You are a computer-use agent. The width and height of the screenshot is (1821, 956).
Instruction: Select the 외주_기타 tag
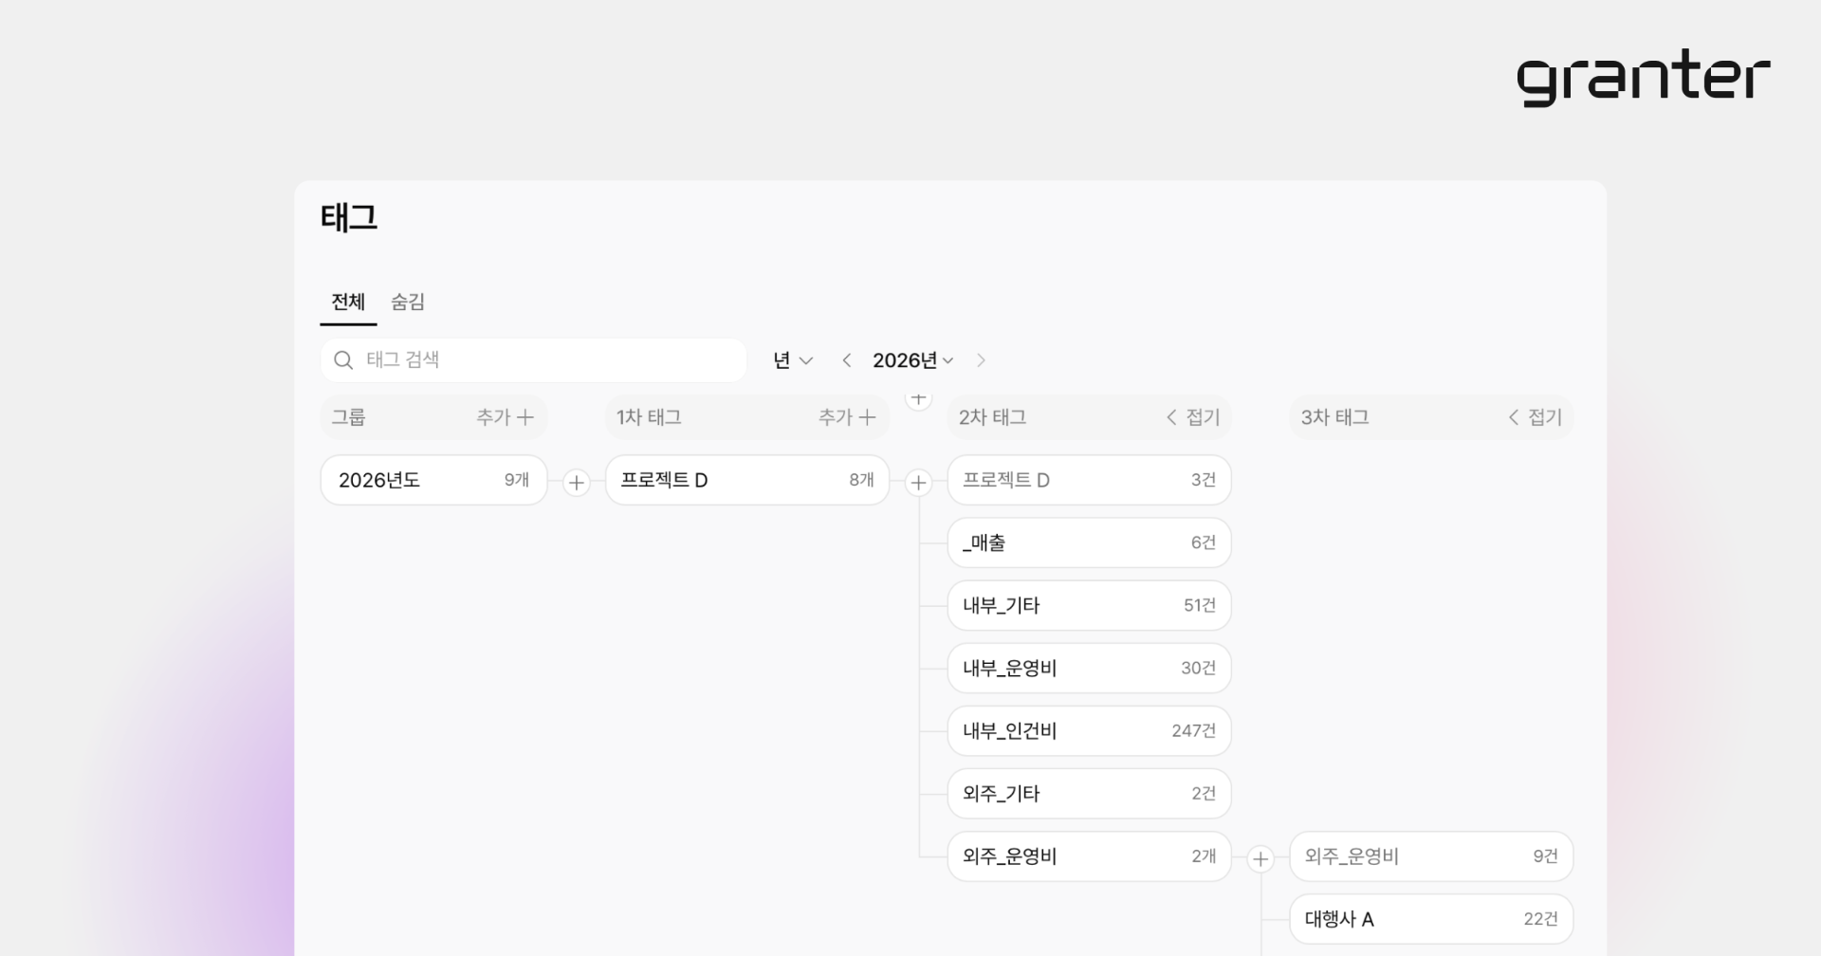1090,794
